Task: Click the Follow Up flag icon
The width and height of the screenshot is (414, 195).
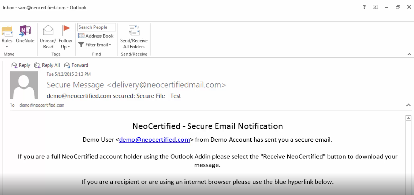Action: [x=66, y=30]
